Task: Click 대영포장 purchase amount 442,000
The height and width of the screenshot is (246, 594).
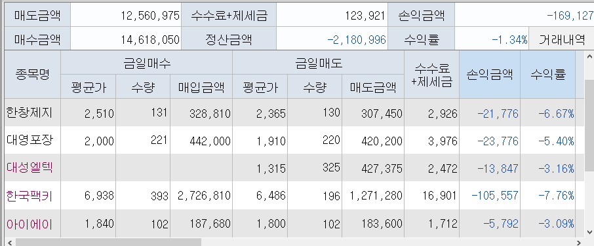Action: pyautogui.click(x=210, y=141)
